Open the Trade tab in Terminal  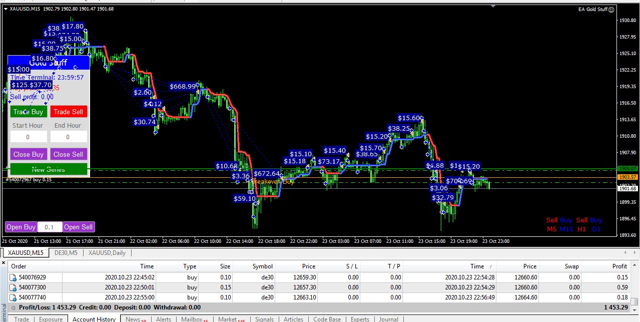(22, 319)
